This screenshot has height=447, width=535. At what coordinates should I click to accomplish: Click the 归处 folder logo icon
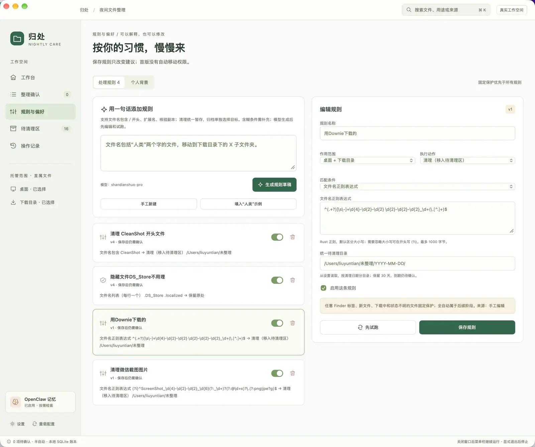point(17,39)
